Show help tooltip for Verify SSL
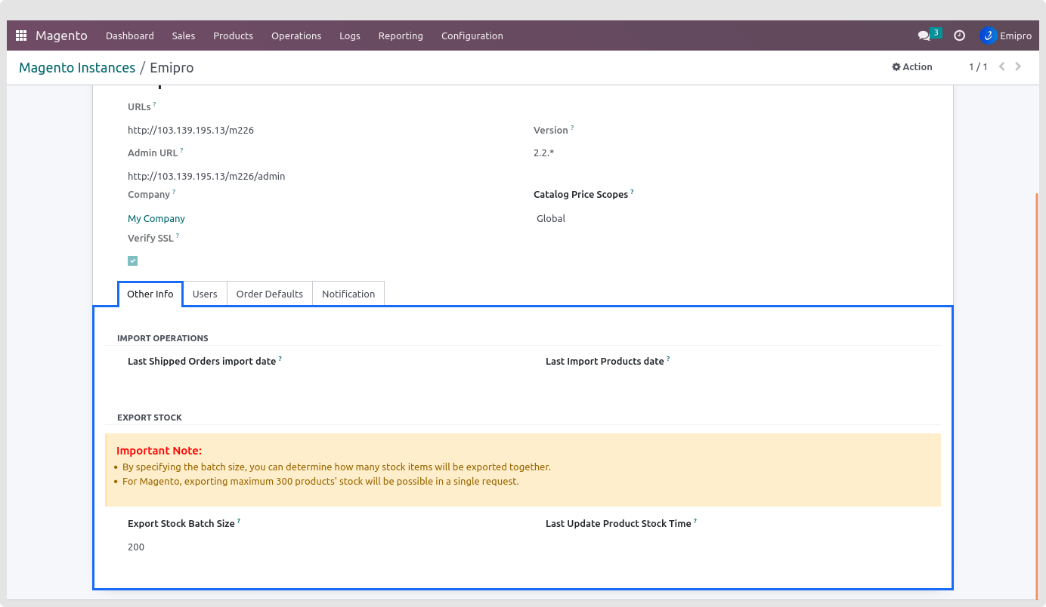This screenshot has width=1046, height=607. 178,236
